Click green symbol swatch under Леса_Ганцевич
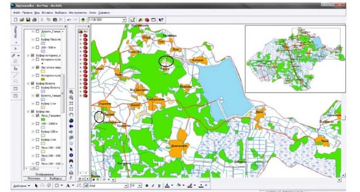The height and width of the screenshot is (192, 360). point(43,120)
